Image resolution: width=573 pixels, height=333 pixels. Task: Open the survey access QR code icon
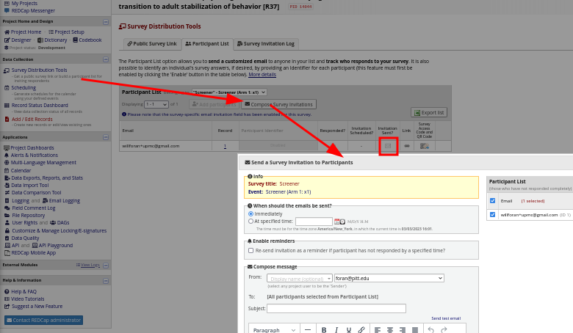(425, 146)
